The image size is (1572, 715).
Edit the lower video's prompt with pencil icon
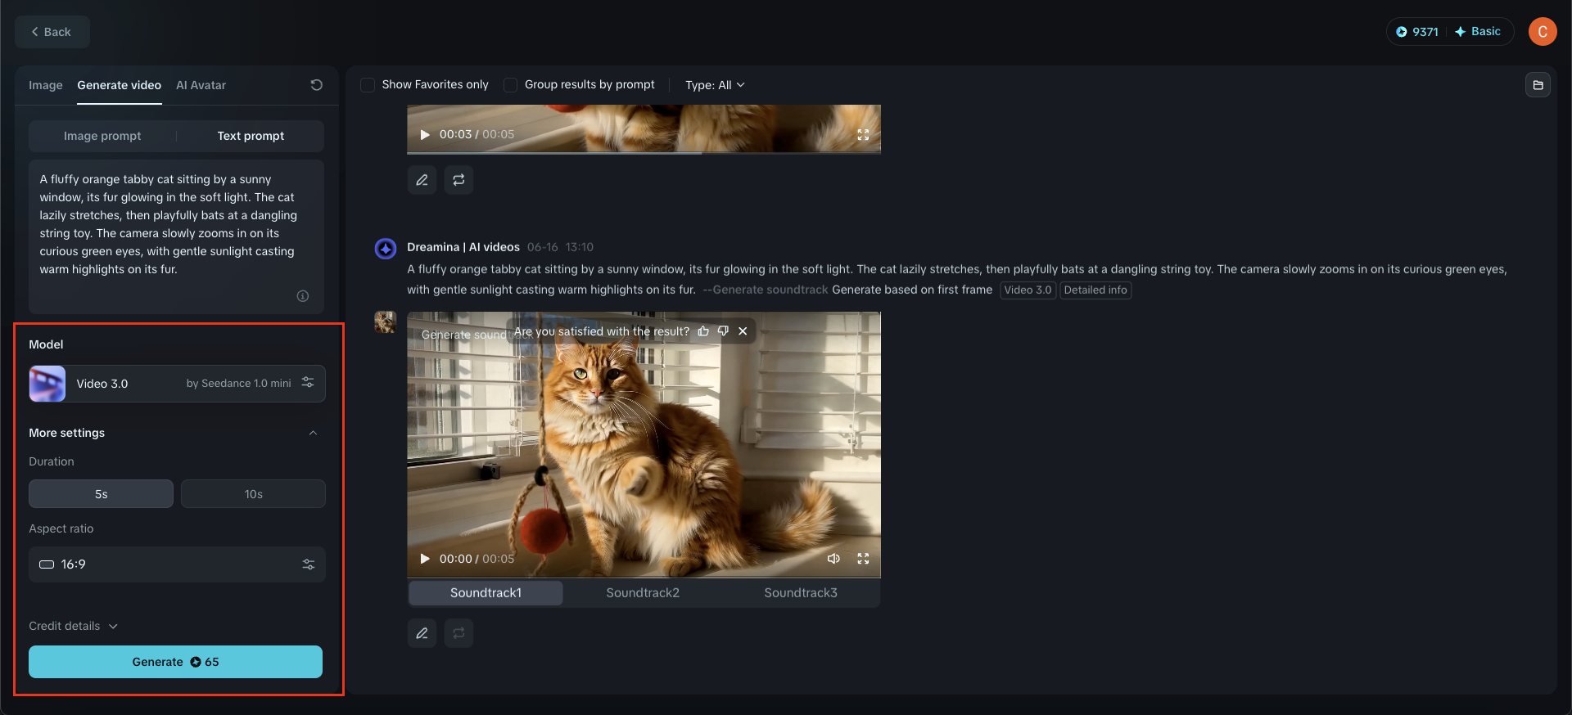click(x=422, y=633)
